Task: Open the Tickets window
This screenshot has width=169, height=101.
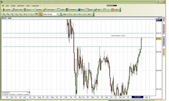Action: [x=61, y=10]
